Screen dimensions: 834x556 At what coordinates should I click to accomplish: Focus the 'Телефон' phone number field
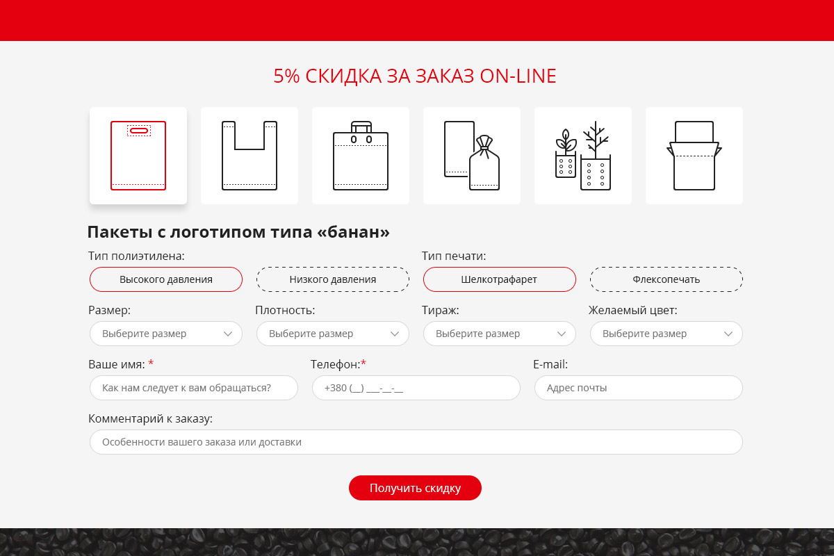[416, 388]
